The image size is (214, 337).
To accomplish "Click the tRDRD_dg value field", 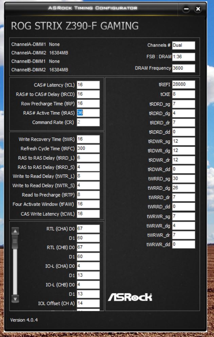I will (183, 113).
